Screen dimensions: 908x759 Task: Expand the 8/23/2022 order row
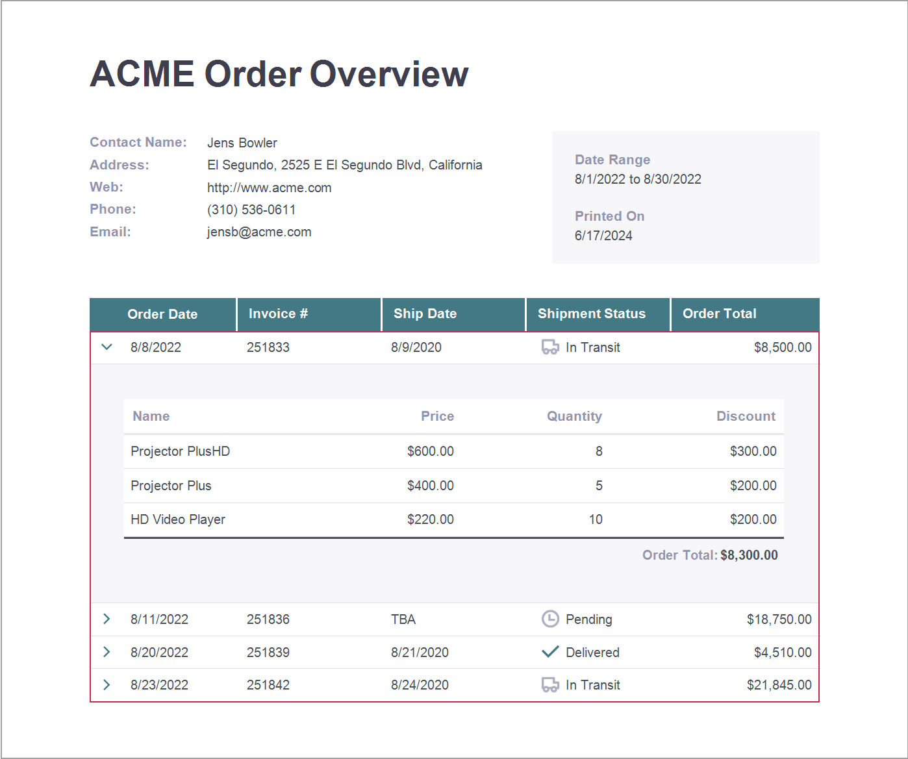click(107, 685)
